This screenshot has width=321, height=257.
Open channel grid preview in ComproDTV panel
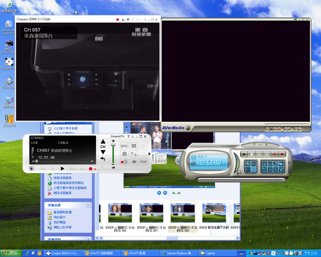(134, 146)
